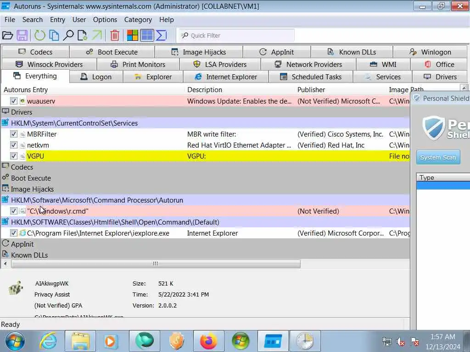Switch to the Drivers tab
This screenshot has height=352, width=470.
point(440,77)
